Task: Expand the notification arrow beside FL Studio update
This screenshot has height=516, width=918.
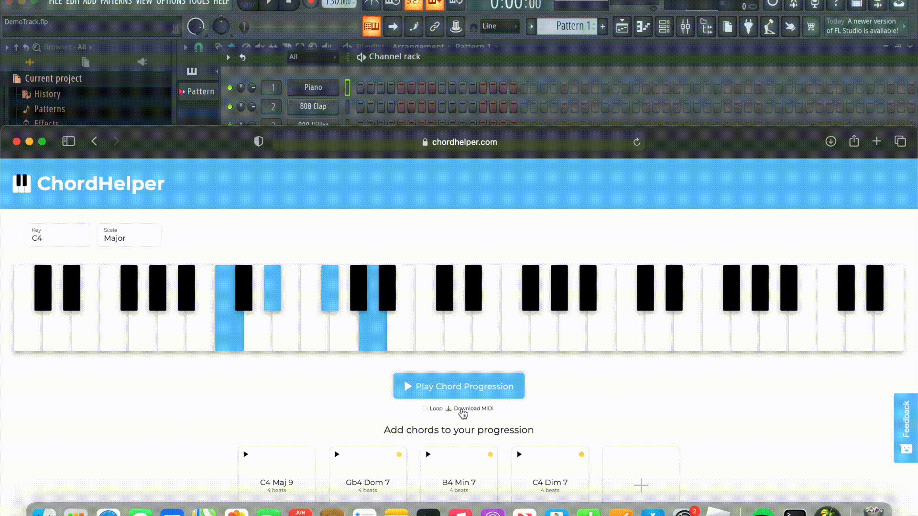Action: 904,26
